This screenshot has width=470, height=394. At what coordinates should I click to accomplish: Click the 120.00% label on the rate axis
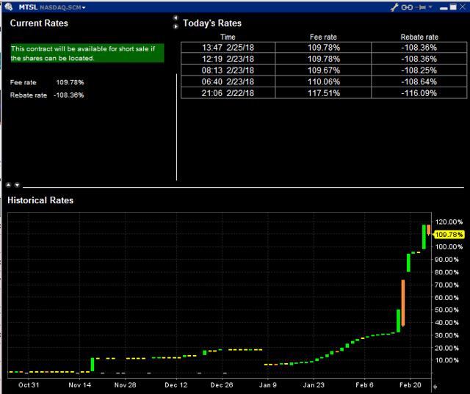(449, 222)
